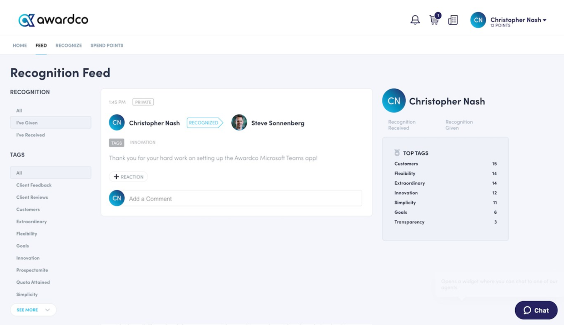564x325 pixels.
Task: Click Extraordinary row in Top Tags
Action: point(445,183)
